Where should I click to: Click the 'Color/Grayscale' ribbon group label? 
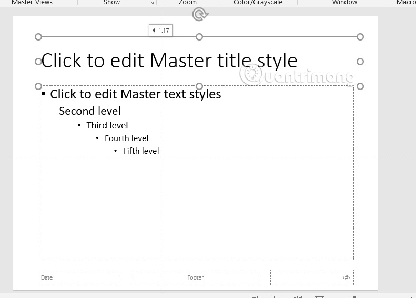tap(258, 3)
